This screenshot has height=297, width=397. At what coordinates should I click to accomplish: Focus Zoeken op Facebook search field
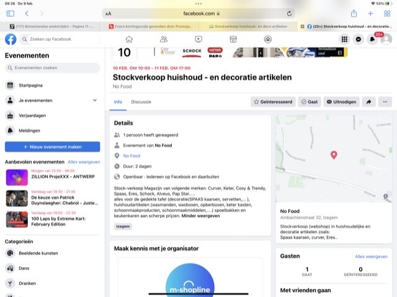[60, 39]
